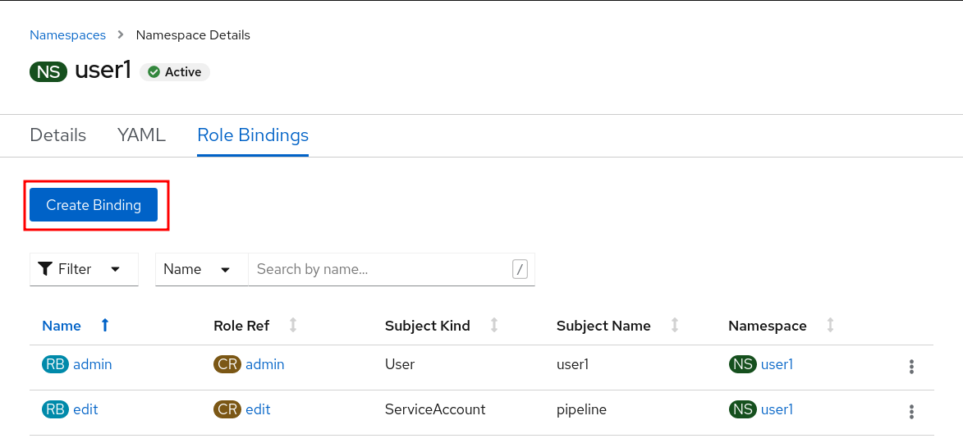Image resolution: width=963 pixels, height=443 pixels.
Task: Click the ServiceAccount subject kind cell
Action: (435, 409)
